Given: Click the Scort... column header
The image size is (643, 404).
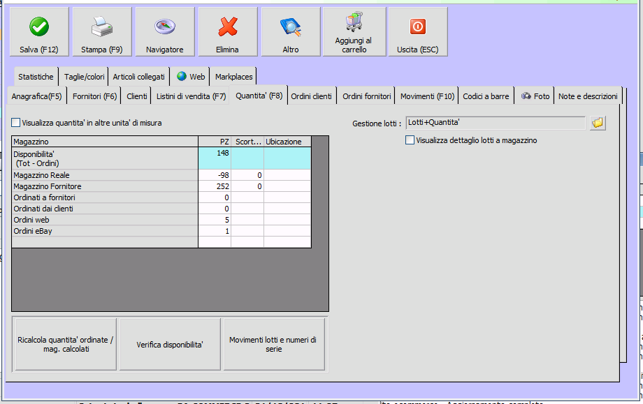Looking at the screenshot, I should click(247, 142).
